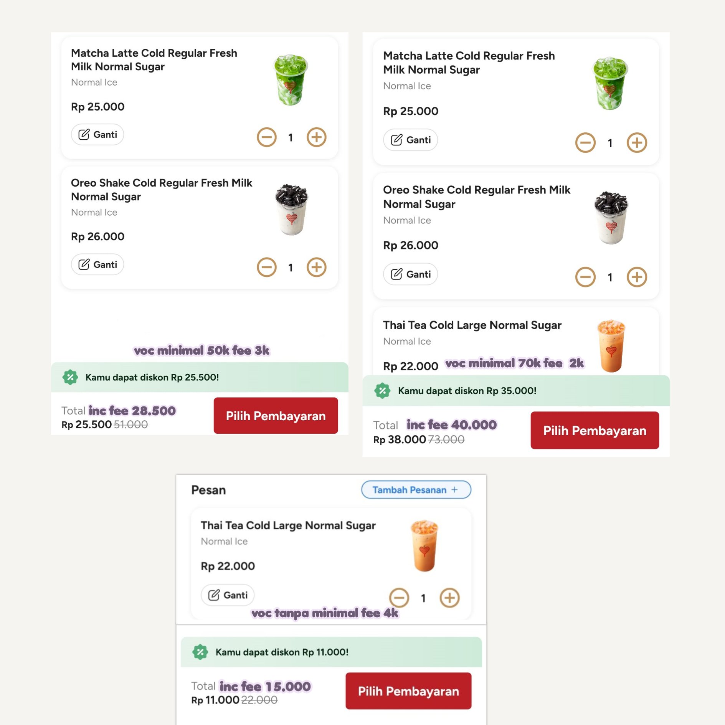Click Ganti for Matcha Latte in left cart
Screen dimensions: 725x725
tap(97, 134)
